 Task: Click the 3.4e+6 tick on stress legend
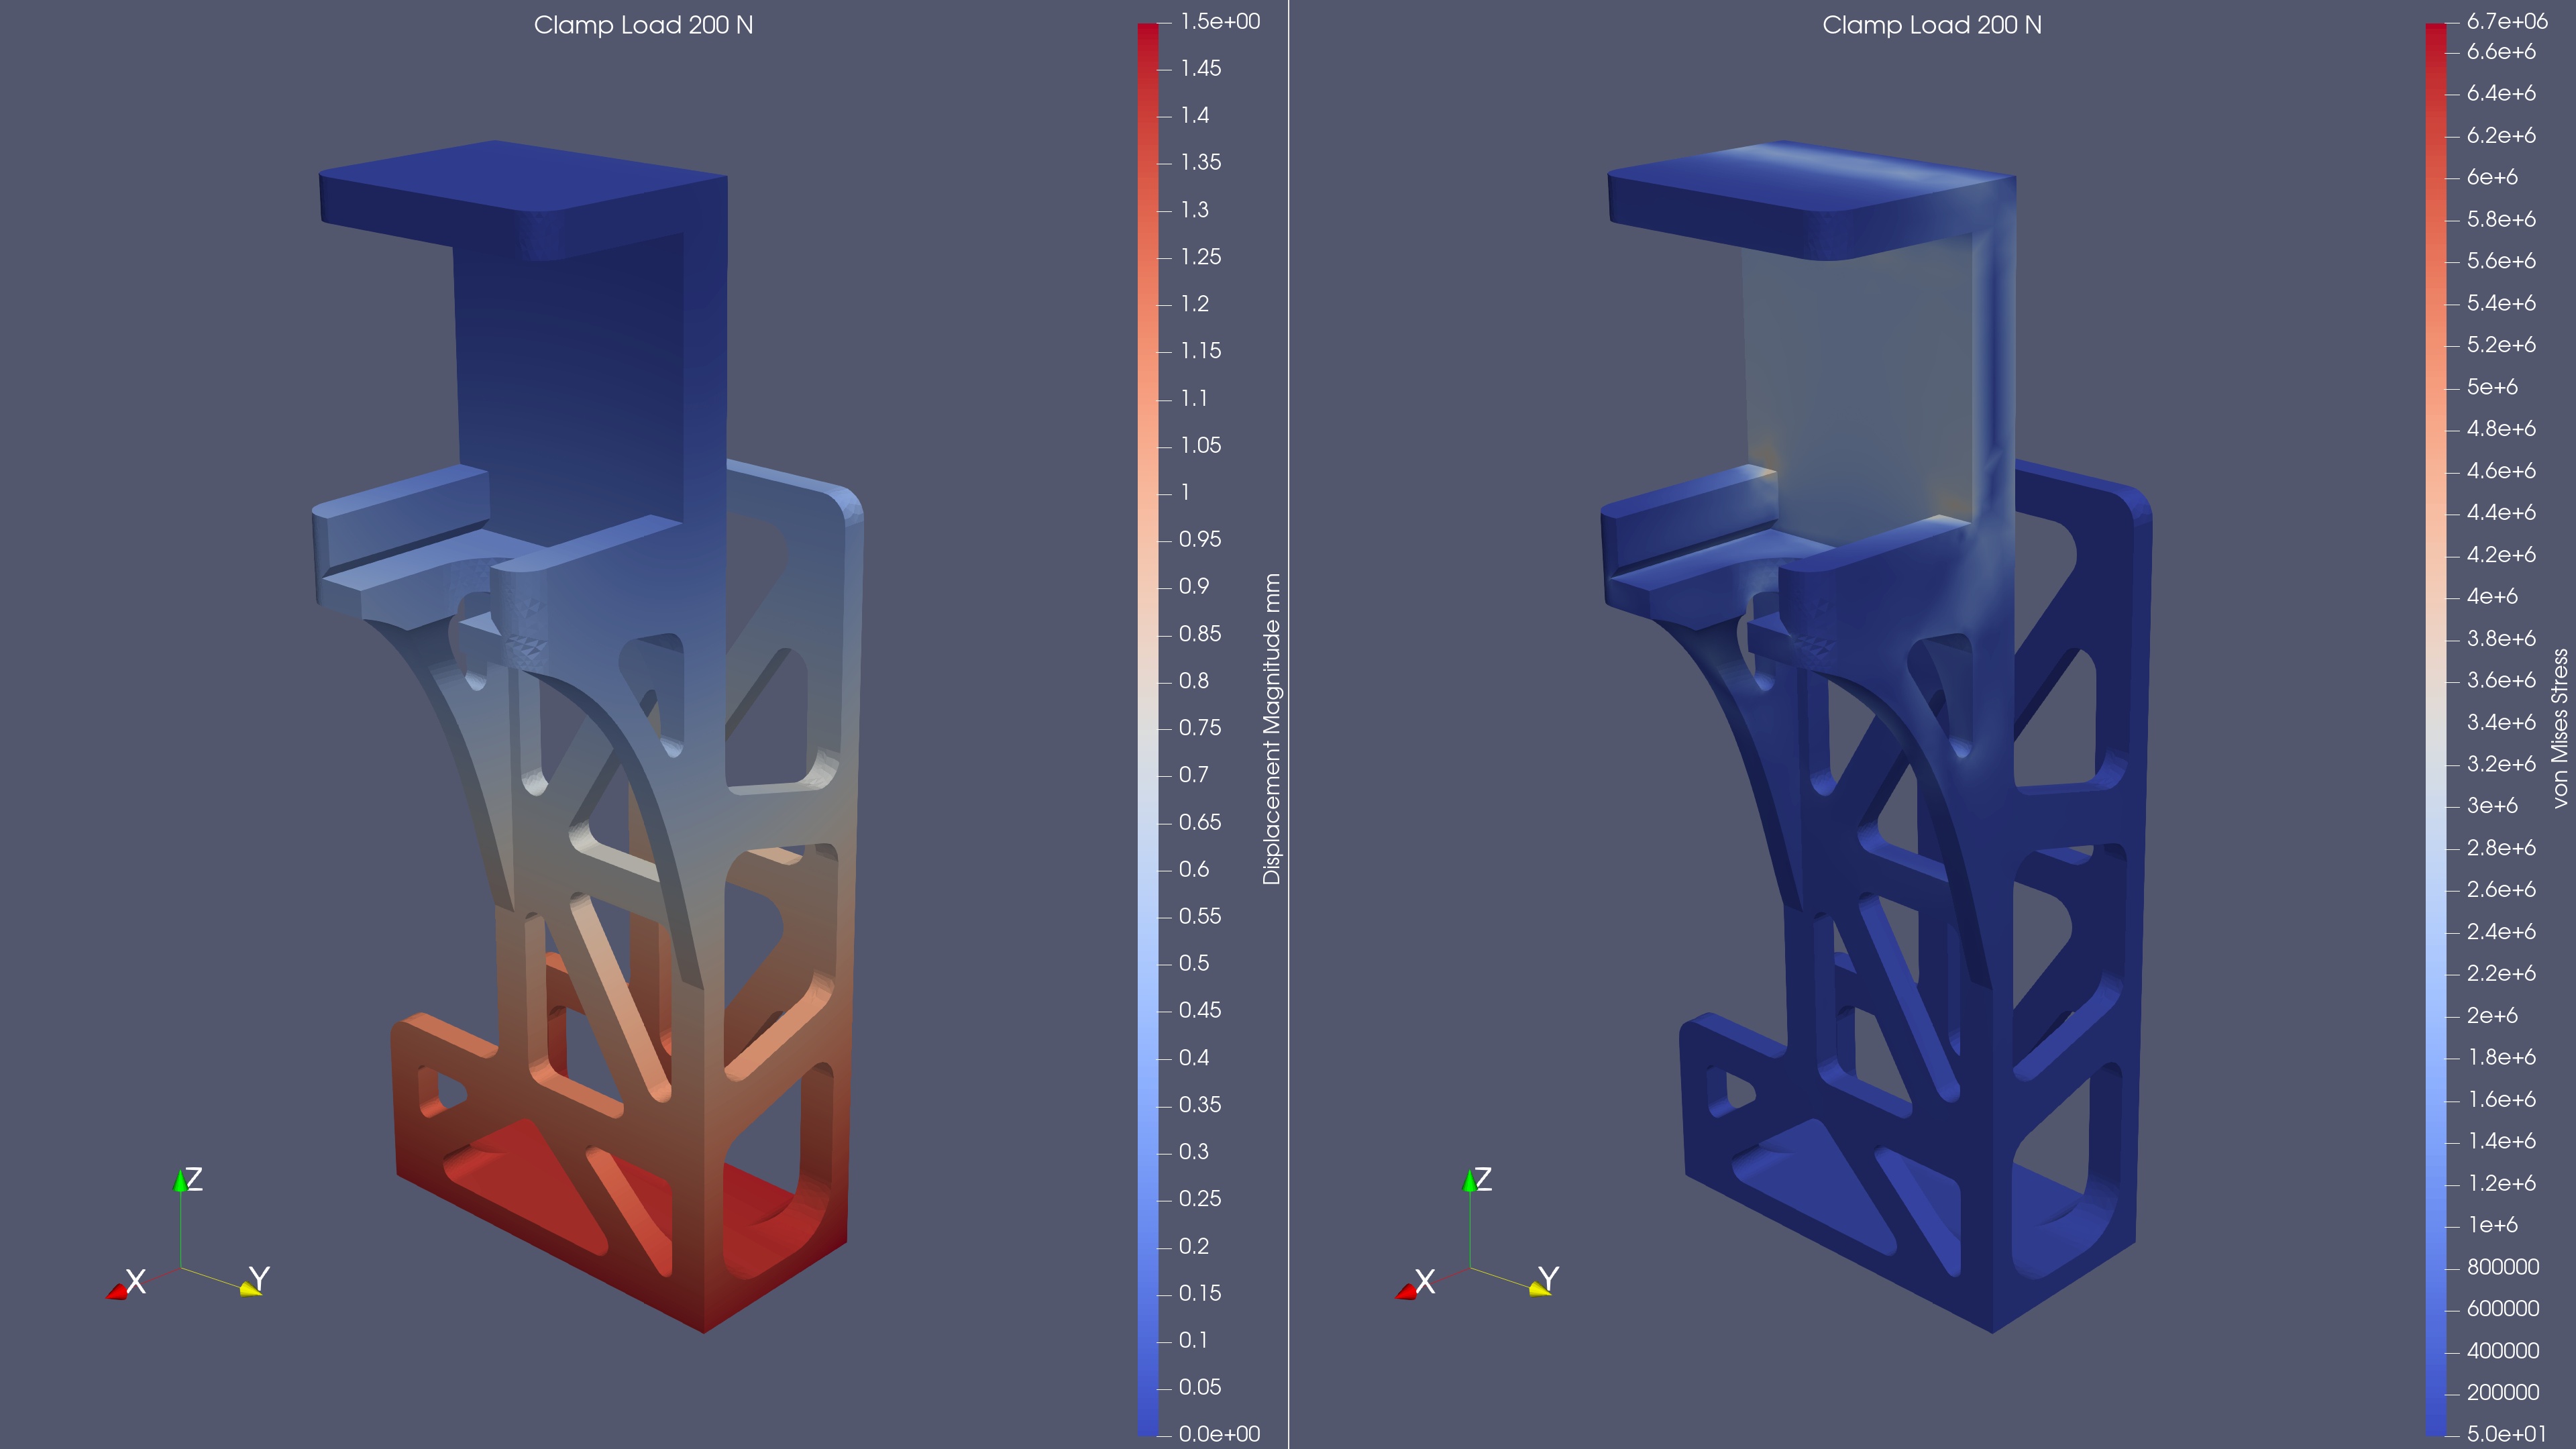(2501, 722)
